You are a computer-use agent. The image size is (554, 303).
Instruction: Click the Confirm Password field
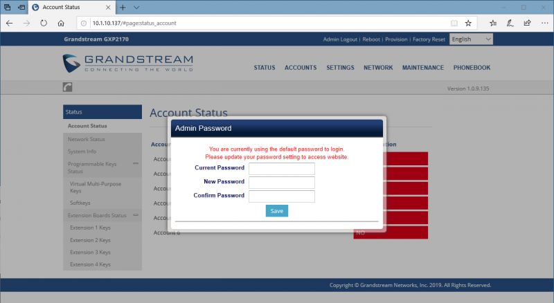[282, 196]
